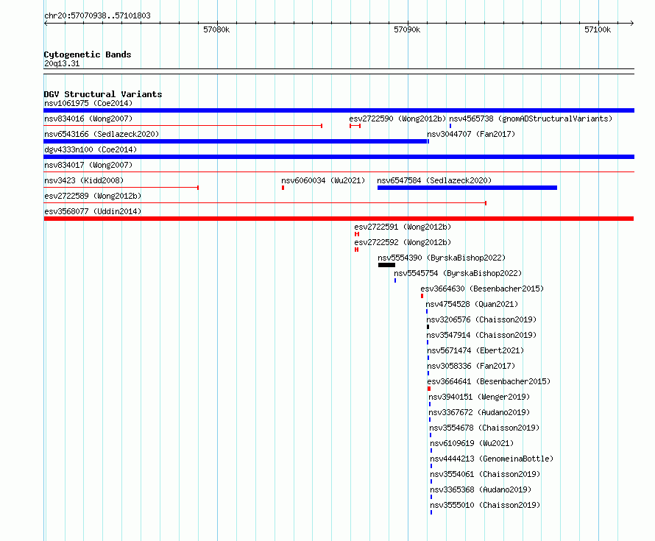Click nsv5554390 (ByrskaBishop2022) label
This screenshot has width=655, height=541.
(x=442, y=258)
